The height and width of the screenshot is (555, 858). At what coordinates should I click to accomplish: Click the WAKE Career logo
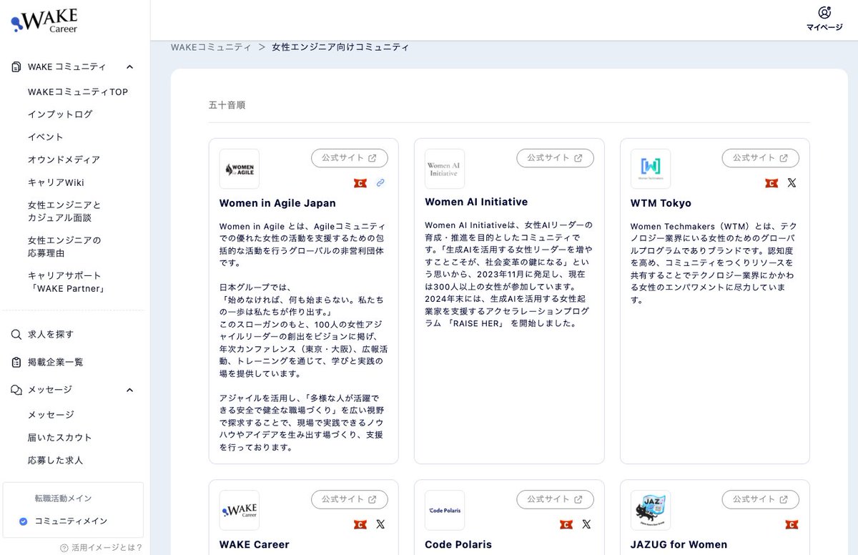(x=44, y=20)
